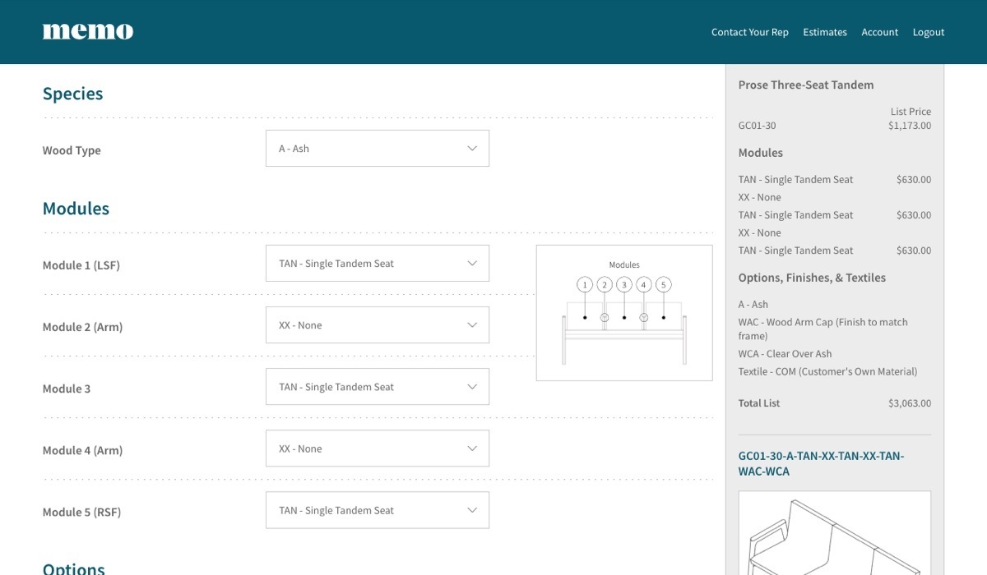Click circle marker 5 in Modules diagram
The width and height of the screenshot is (987, 575).
click(x=664, y=285)
